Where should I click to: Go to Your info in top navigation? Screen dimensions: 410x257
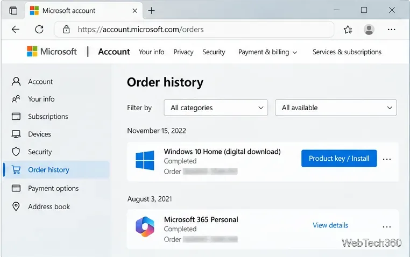coord(151,52)
